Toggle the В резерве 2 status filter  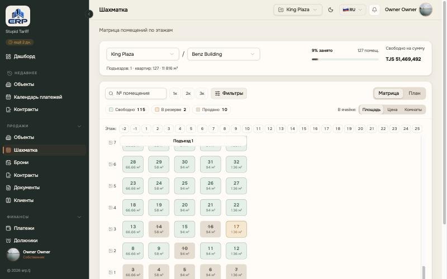pos(170,109)
